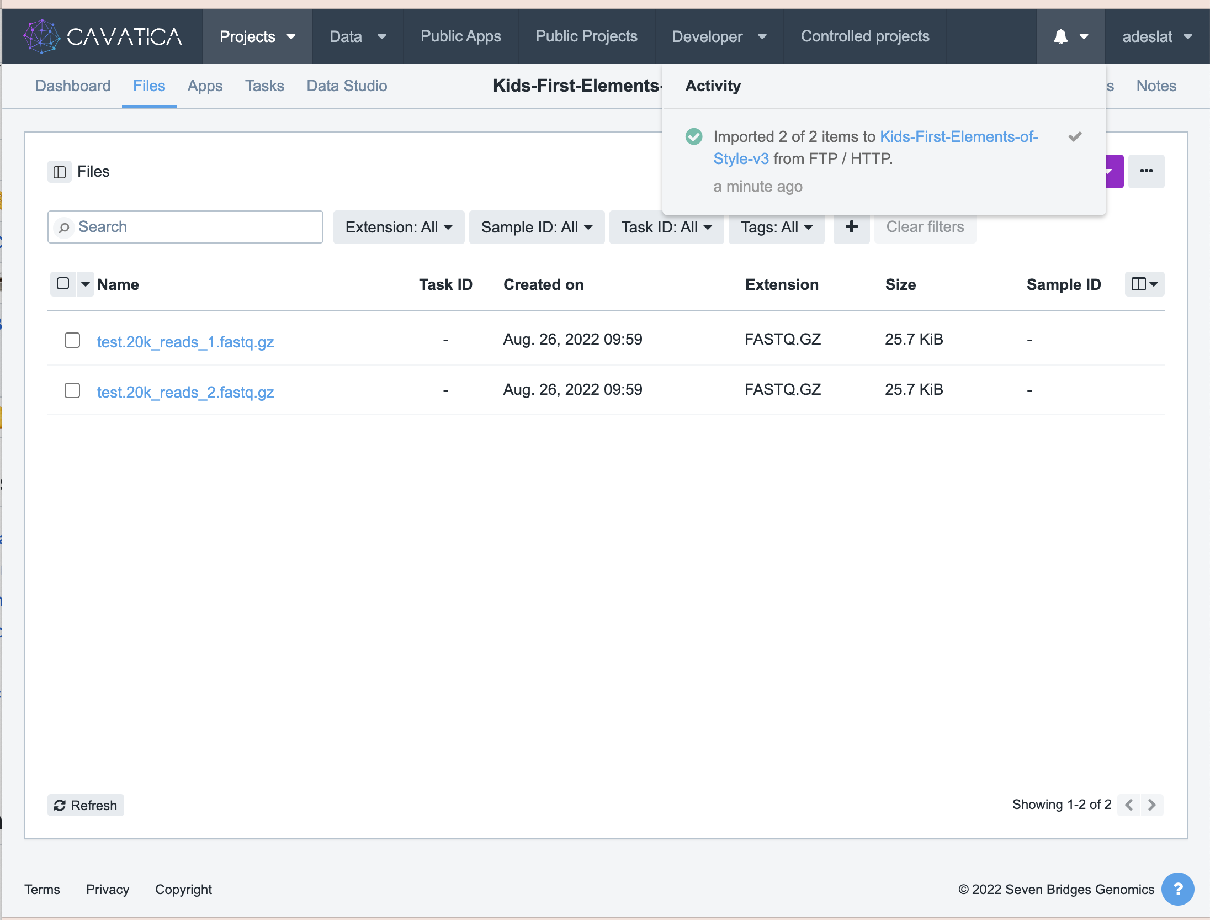Select all files checkbox in header
The width and height of the screenshot is (1210, 920).
click(63, 284)
